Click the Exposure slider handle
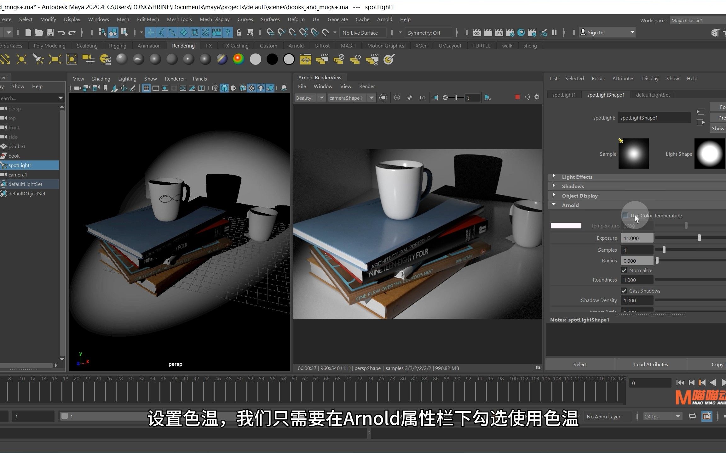Screen dimensions: 726x453 pos(699,238)
